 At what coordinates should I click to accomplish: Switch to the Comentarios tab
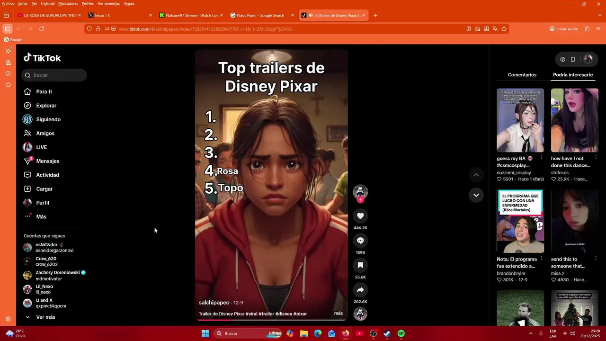click(522, 75)
